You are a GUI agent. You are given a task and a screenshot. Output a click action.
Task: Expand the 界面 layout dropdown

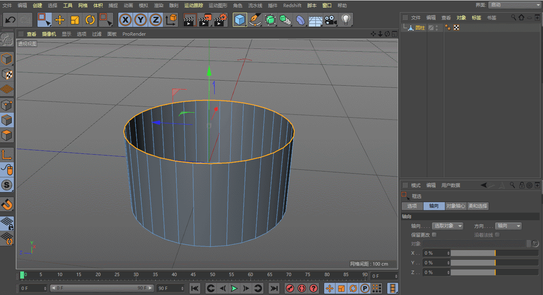tap(515, 5)
